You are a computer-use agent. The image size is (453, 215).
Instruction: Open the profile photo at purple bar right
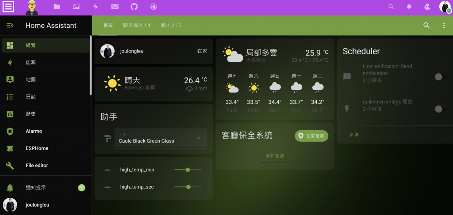pos(445,7)
